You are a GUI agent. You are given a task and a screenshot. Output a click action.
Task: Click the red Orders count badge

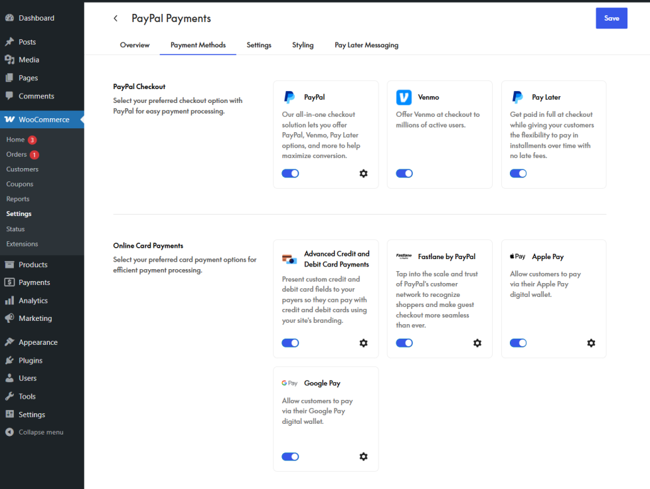(x=35, y=155)
